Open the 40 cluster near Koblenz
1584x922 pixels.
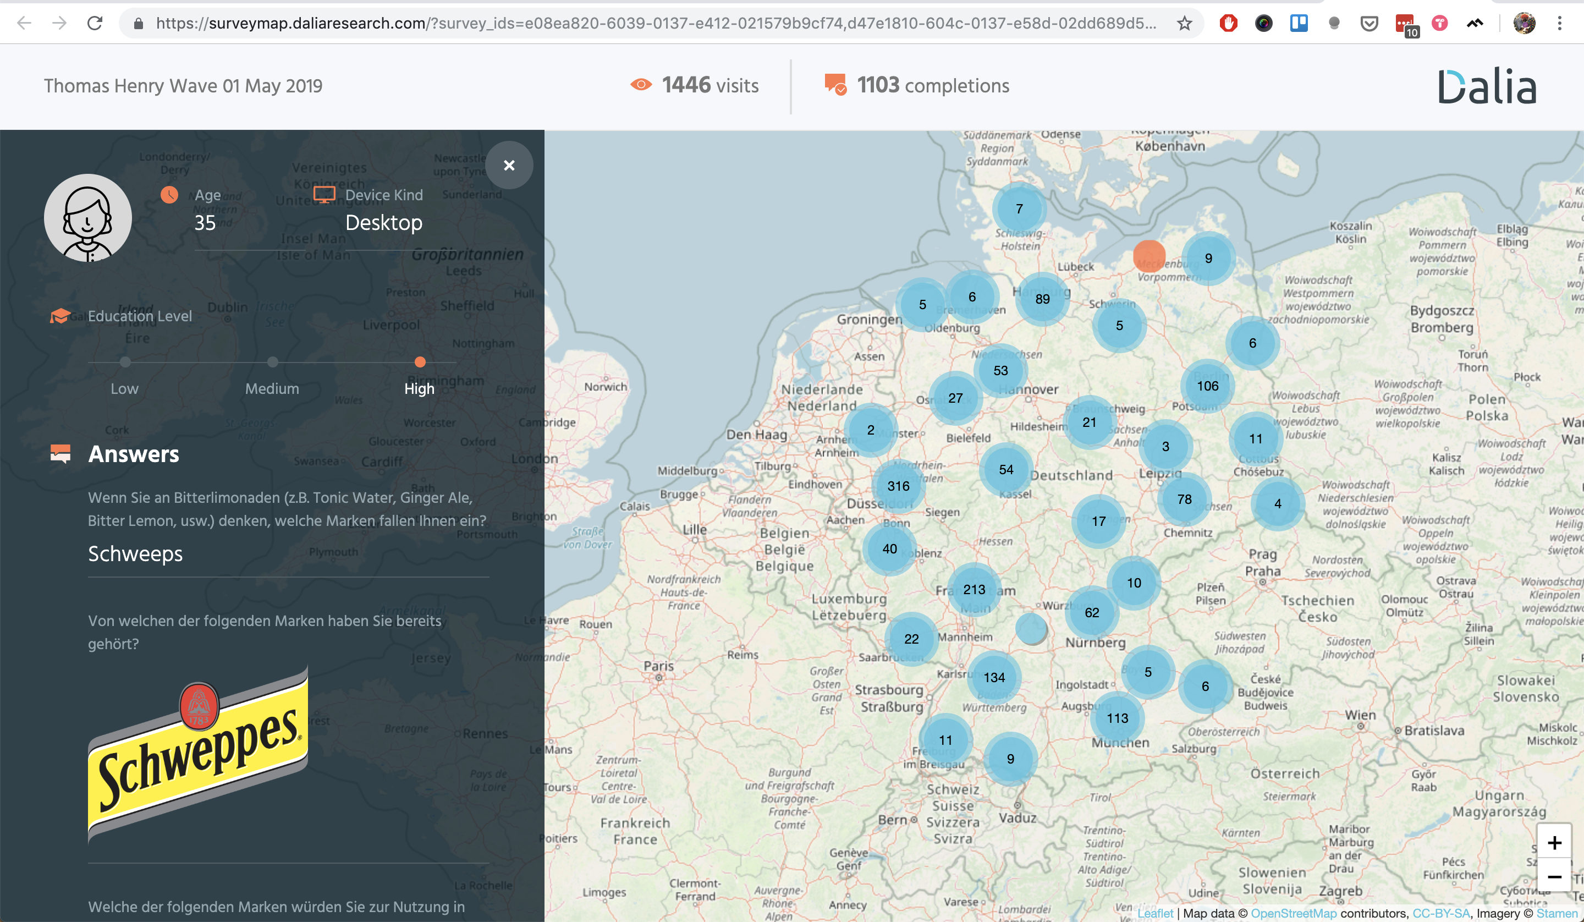(x=889, y=548)
